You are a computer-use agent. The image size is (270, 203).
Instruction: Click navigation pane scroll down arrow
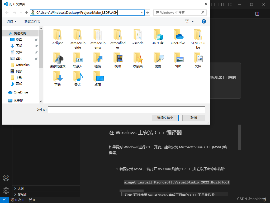coord(41,101)
